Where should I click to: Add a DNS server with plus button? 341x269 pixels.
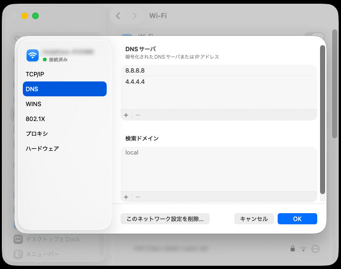[x=126, y=115]
